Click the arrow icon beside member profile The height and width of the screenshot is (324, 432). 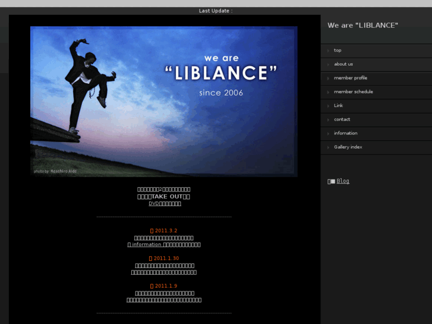[328, 78]
